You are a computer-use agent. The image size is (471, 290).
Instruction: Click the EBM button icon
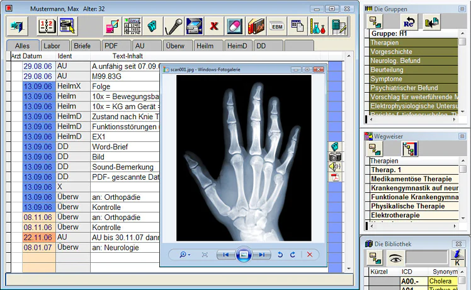point(277,26)
